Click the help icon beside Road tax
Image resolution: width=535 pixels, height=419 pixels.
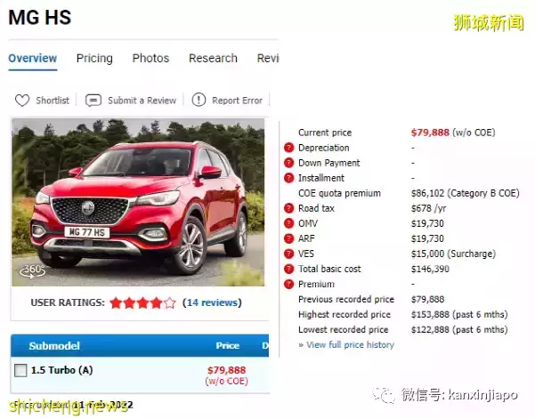288,208
